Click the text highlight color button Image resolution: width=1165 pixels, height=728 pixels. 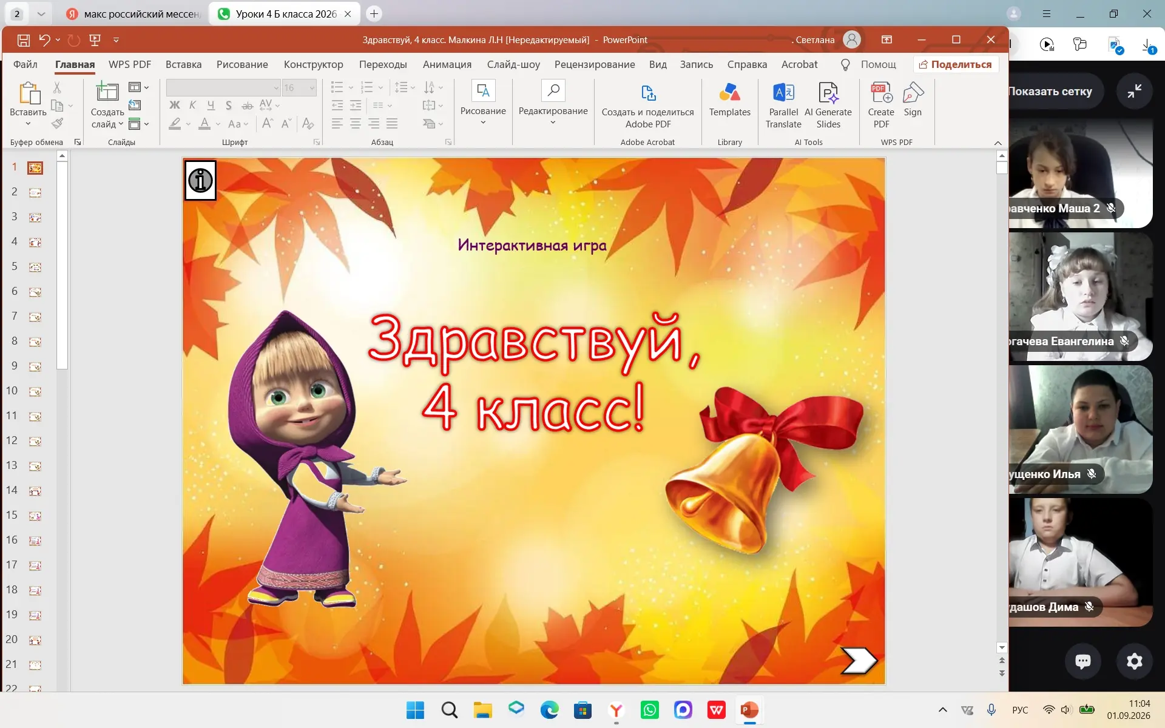(x=175, y=124)
